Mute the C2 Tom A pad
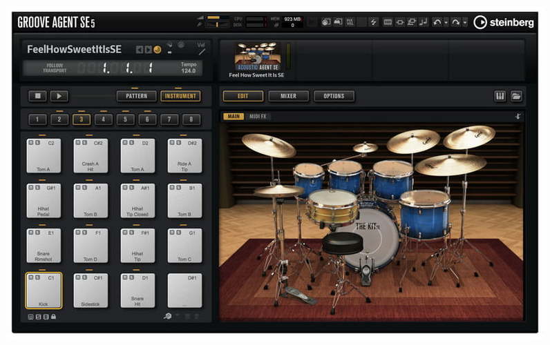 (31, 143)
